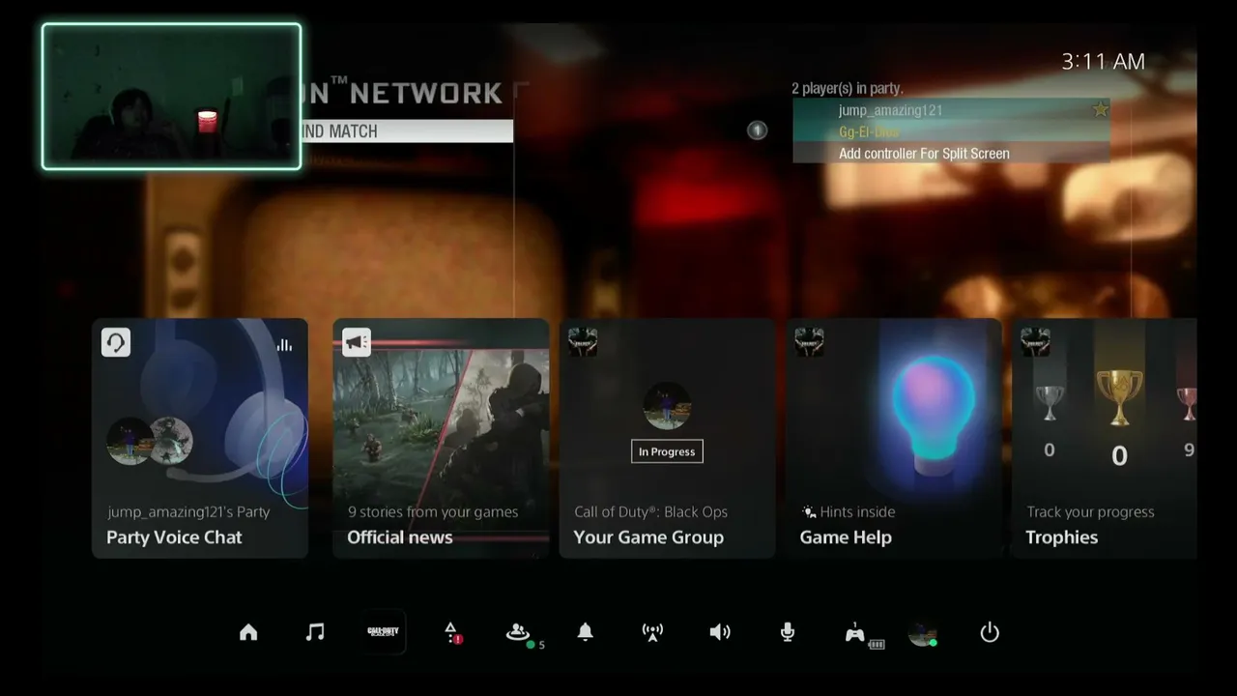Go to the Home screen icon
This screenshot has height=696, width=1237.
(248, 632)
